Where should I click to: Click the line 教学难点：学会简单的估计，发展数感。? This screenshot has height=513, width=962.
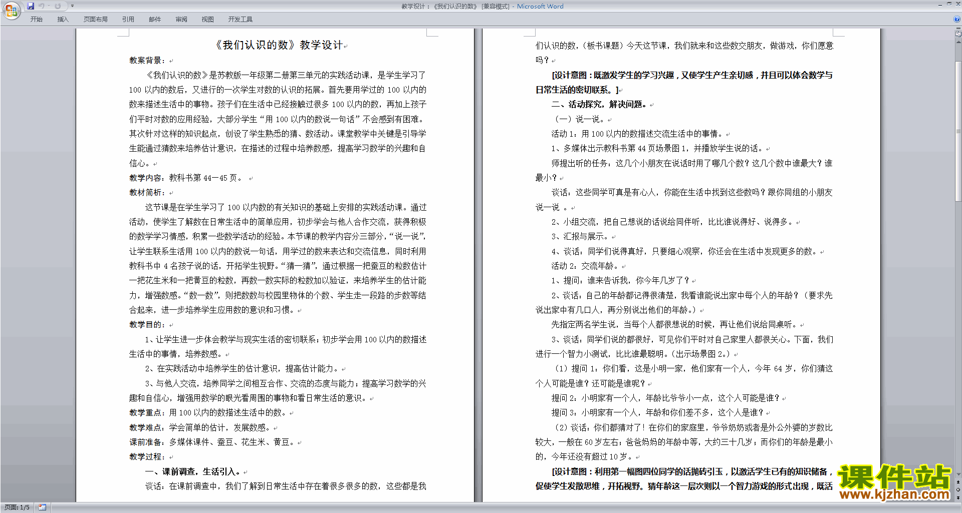[x=200, y=428]
